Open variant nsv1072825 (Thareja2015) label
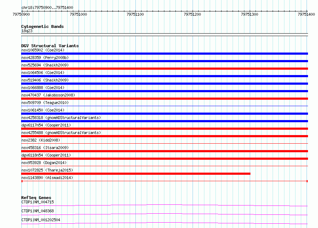The height and width of the screenshot is (228, 318). (x=47, y=170)
